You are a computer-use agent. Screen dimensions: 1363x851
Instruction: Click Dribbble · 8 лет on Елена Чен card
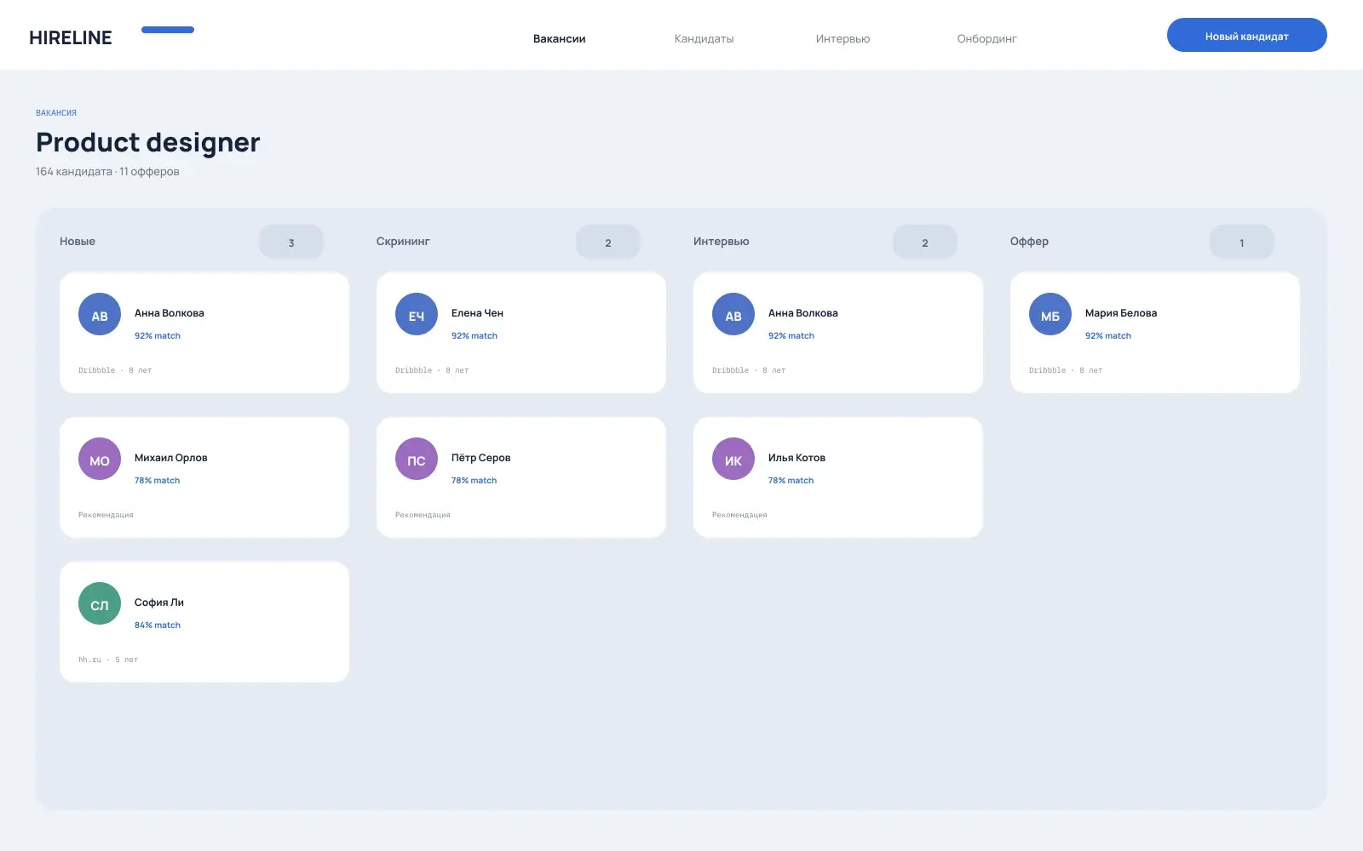pyautogui.click(x=432, y=370)
